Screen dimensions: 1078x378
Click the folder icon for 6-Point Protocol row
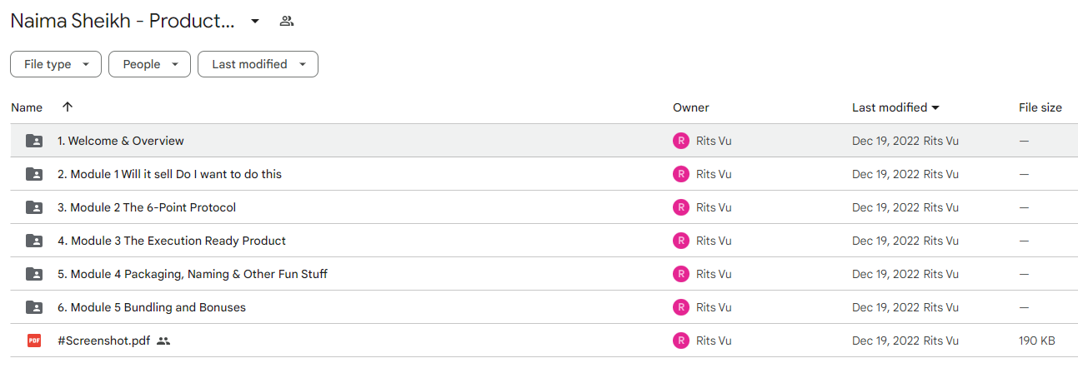pyautogui.click(x=34, y=207)
